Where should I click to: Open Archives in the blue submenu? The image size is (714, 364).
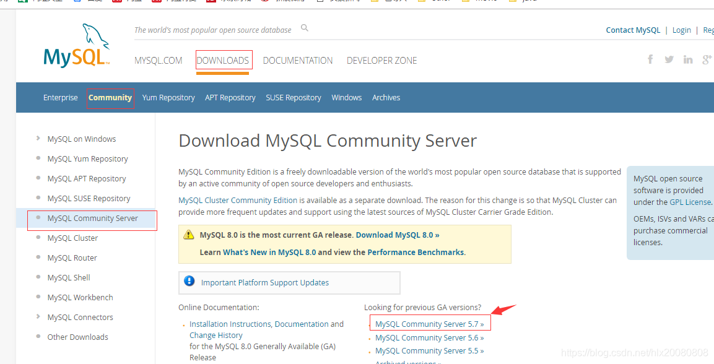(x=386, y=98)
